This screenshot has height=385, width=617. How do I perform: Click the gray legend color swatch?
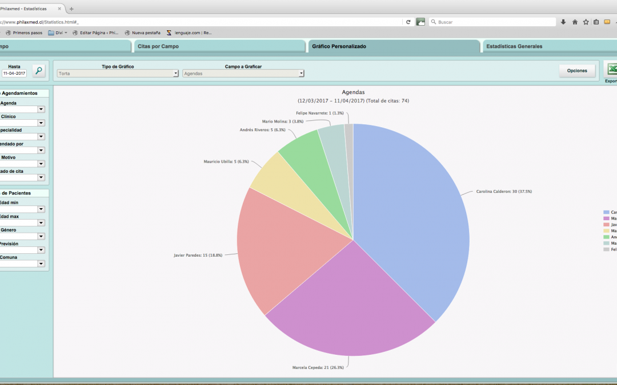pyautogui.click(x=606, y=249)
